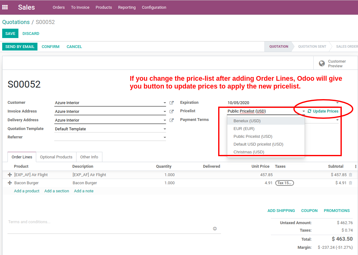Expand the Customer dropdown
Image resolution: width=358 pixels, height=255 pixels.
(164, 103)
